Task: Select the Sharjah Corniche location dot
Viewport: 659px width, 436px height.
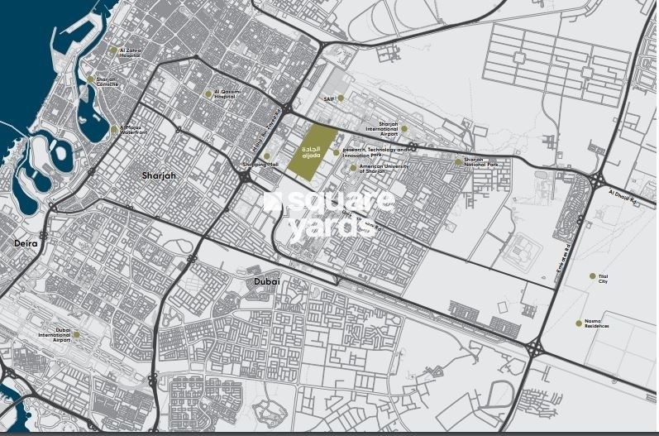Action: point(90,79)
